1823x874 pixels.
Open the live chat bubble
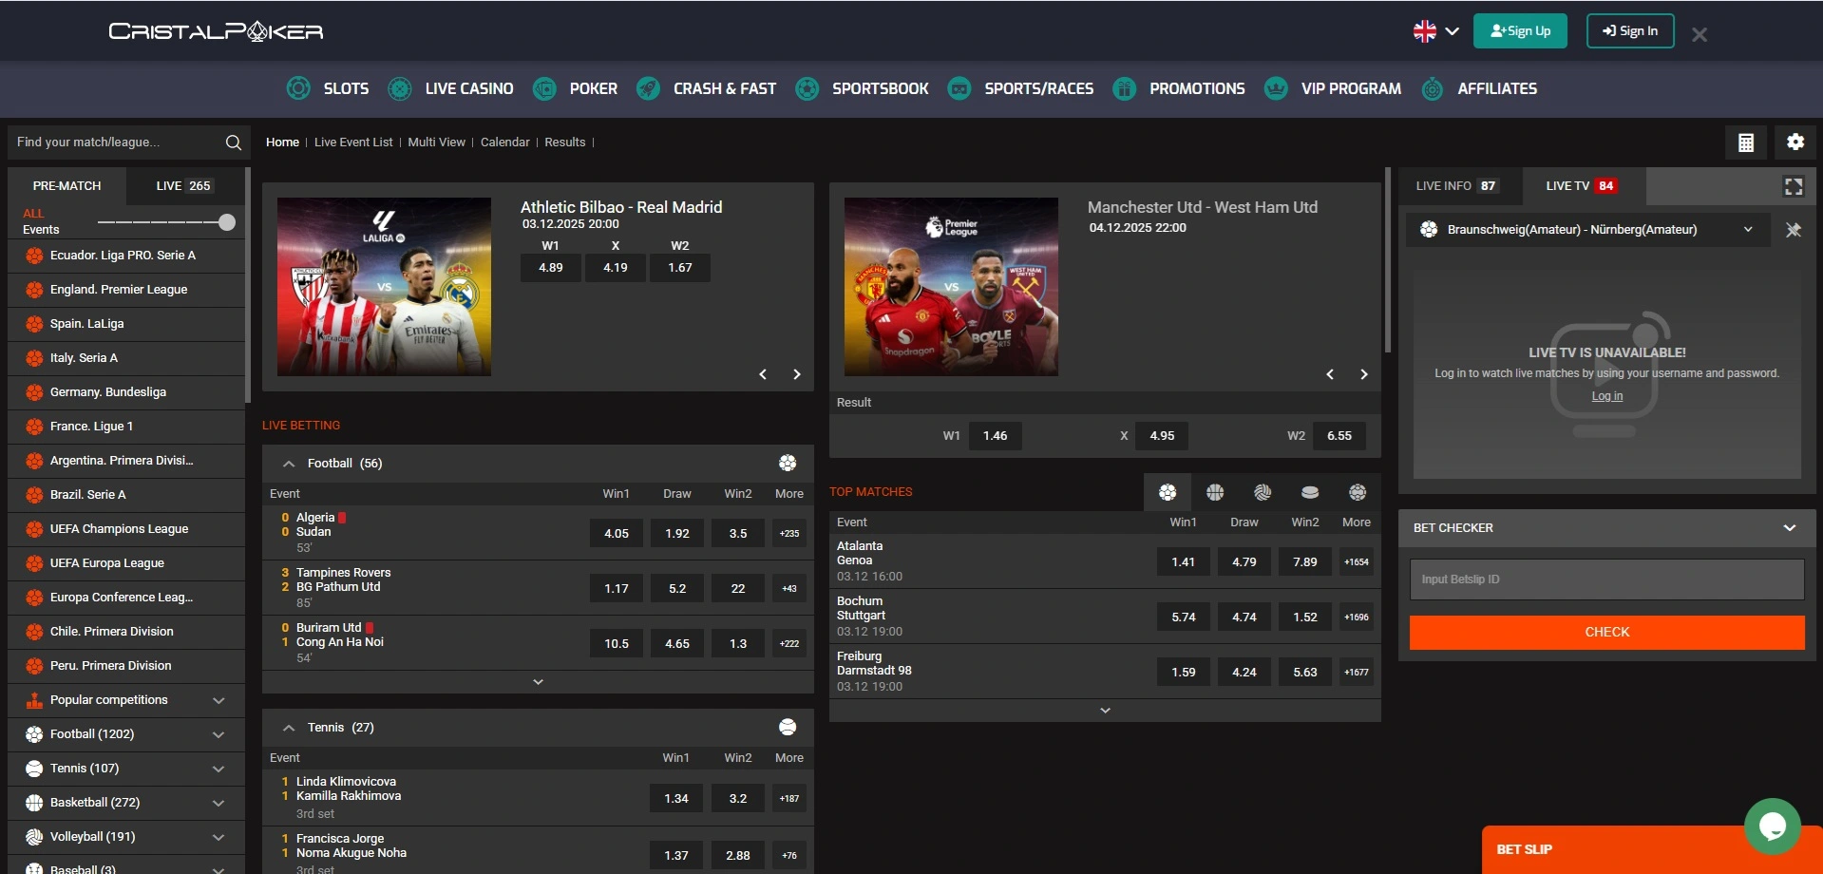click(x=1772, y=826)
